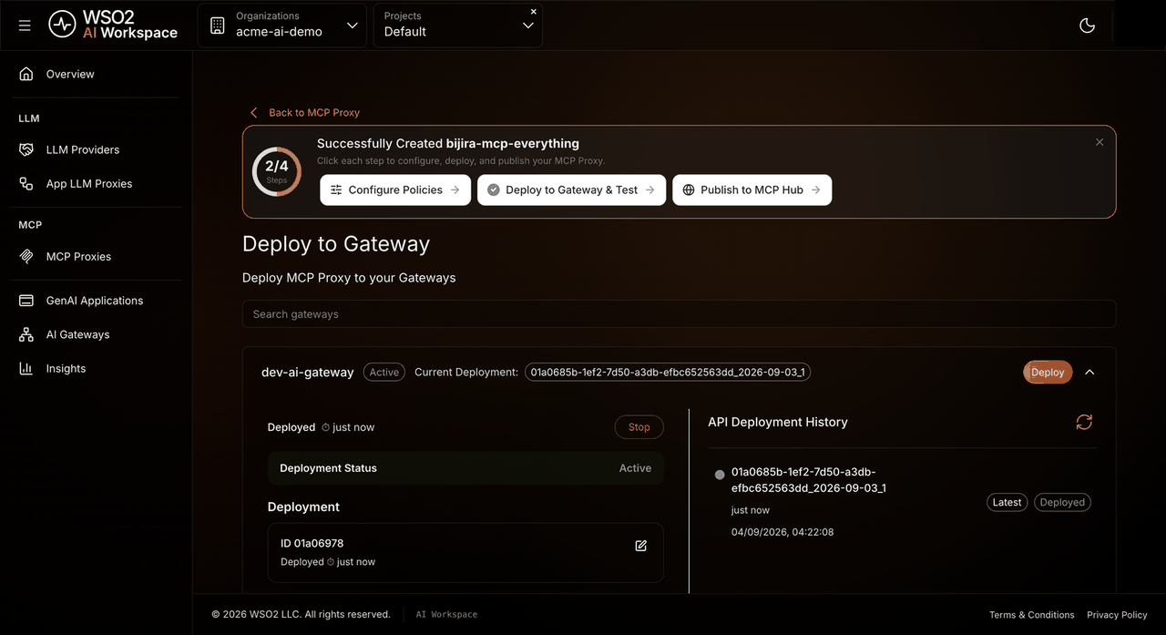Open the Publish to MCP Hub step
The width and height of the screenshot is (1166, 635).
(752, 189)
